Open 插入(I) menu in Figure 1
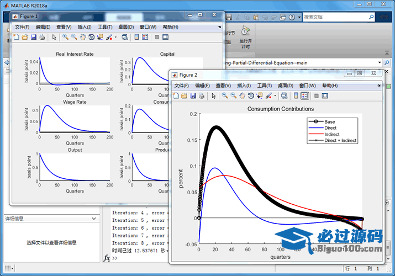 tap(85, 27)
